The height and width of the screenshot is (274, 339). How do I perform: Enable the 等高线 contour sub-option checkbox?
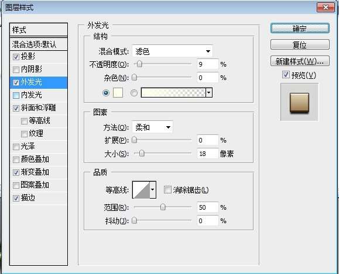coord(24,121)
